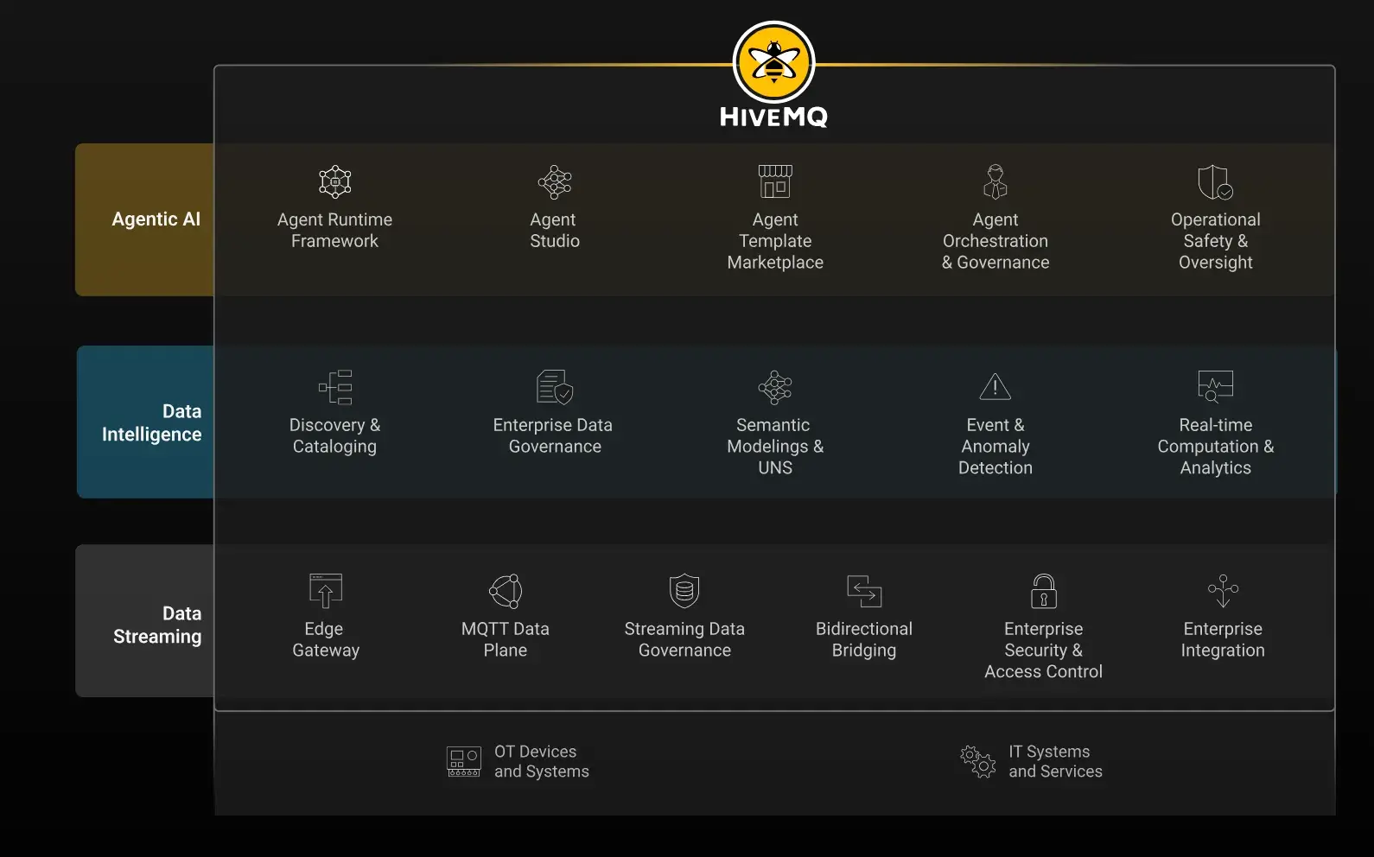Click the Enterprise Security padlock icon
The width and height of the screenshot is (1374, 857).
1044,591
